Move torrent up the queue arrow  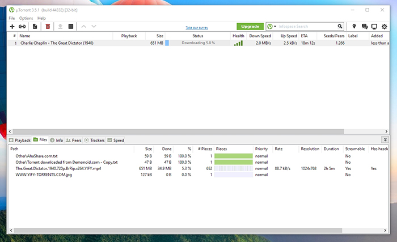(83, 26)
